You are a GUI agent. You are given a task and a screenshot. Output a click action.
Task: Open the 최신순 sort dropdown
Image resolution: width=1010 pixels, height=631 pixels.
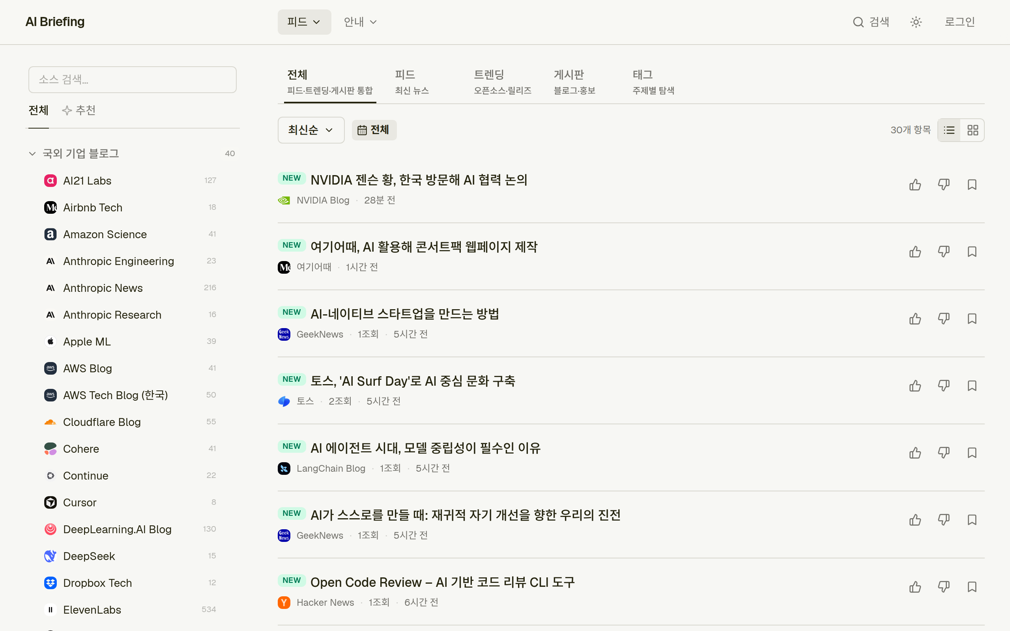tap(311, 130)
